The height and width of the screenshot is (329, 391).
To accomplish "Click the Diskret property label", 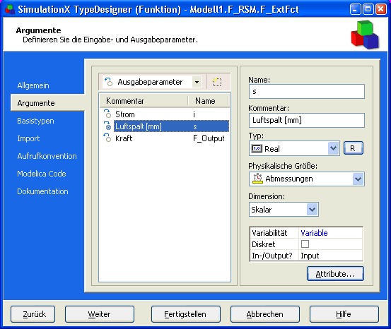I will (x=264, y=244).
